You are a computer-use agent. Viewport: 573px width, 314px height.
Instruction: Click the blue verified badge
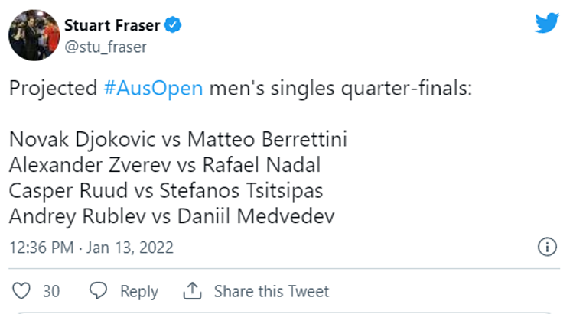pos(173,26)
